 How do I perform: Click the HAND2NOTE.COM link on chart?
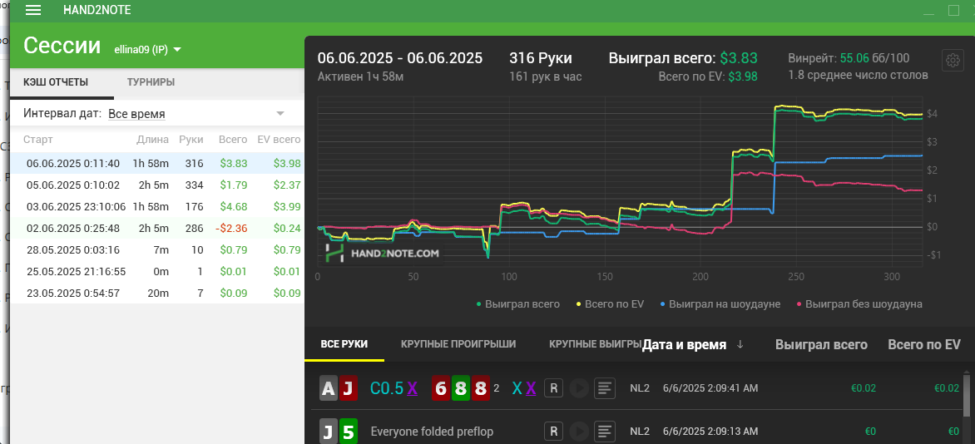(x=384, y=254)
